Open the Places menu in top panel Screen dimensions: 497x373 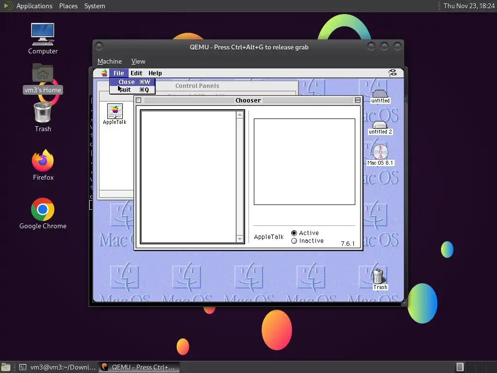pos(68,6)
